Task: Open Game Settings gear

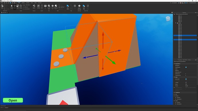Action: [79, 6]
